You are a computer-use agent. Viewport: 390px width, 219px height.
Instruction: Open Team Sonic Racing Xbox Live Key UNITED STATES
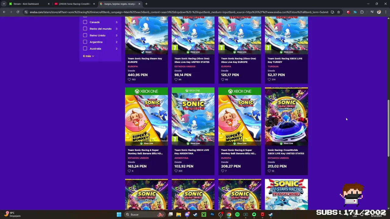tap(192, 60)
